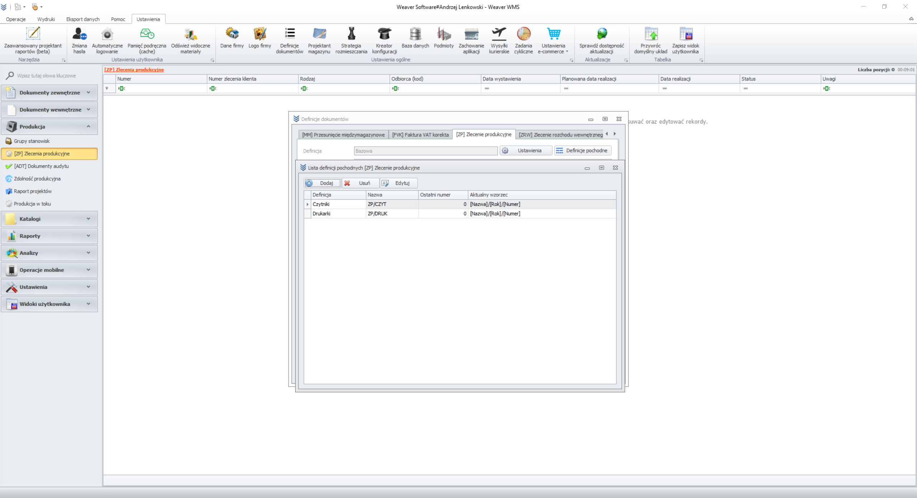Collapse the ribbon with top-right chevron
The image size is (917, 498).
coord(911,19)
